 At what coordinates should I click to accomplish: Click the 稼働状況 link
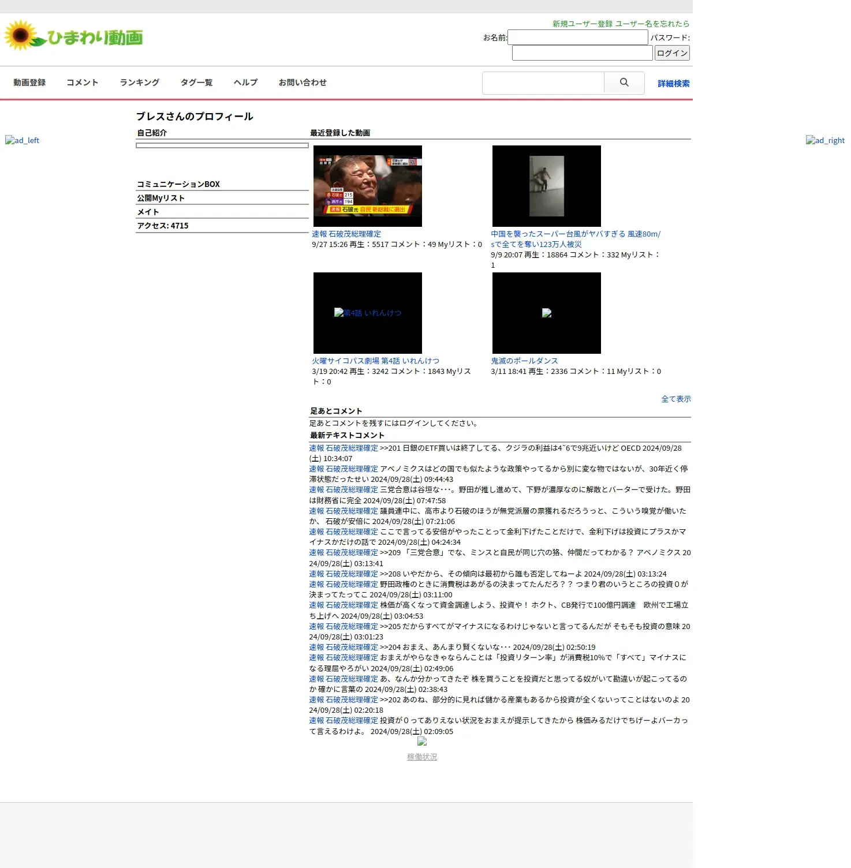pyautogui.click(x=422, y=757)
